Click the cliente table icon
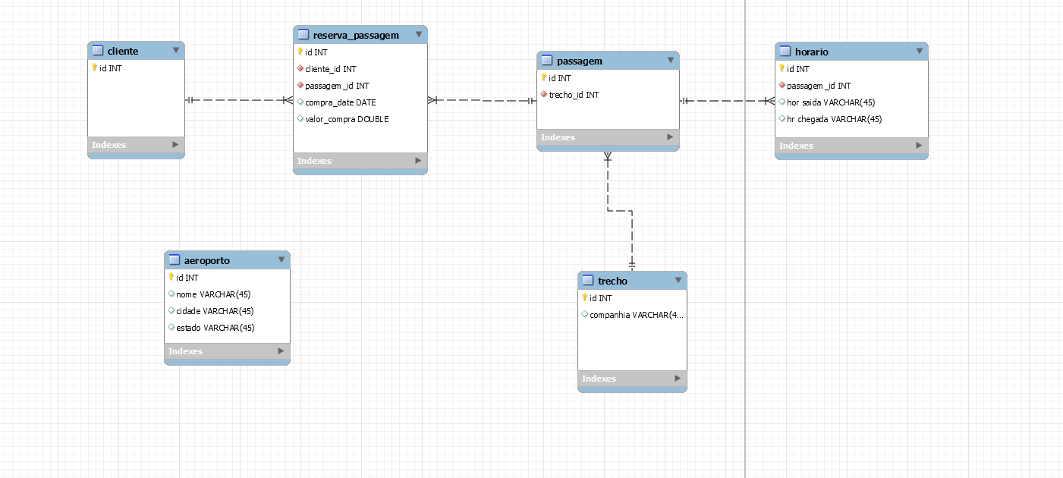 point(97,51)
